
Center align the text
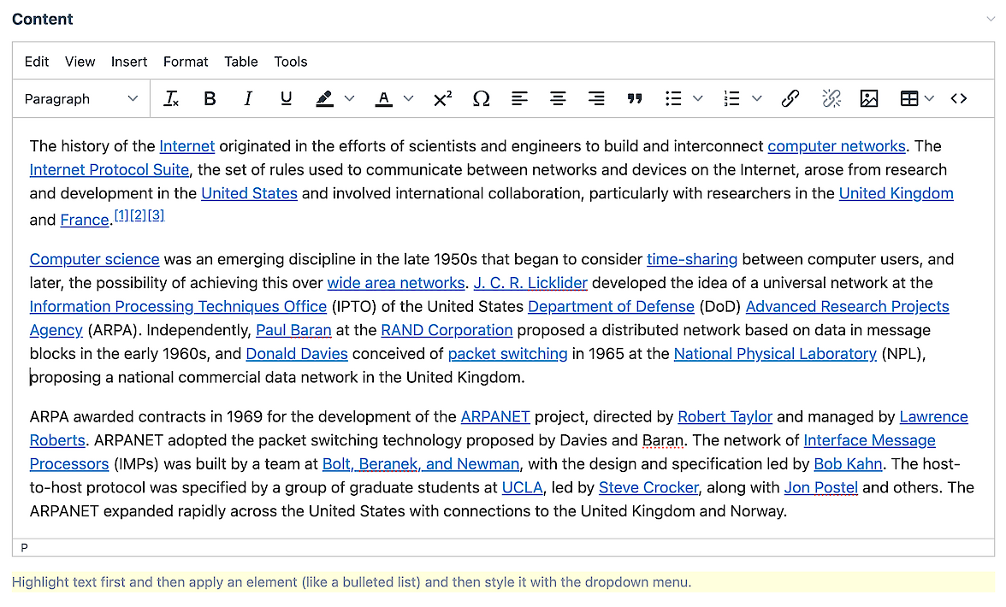(558, 99)
